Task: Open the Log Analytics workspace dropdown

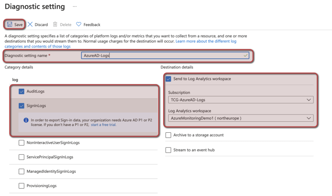Action: click(x=240, y=118)
